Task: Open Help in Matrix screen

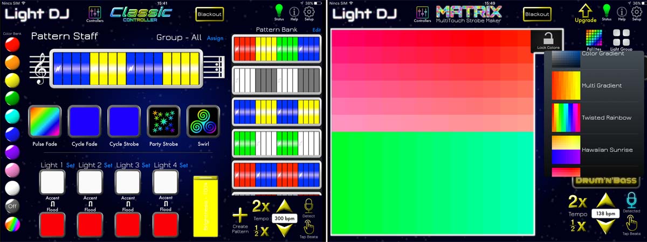Action: tap(622, 13)
